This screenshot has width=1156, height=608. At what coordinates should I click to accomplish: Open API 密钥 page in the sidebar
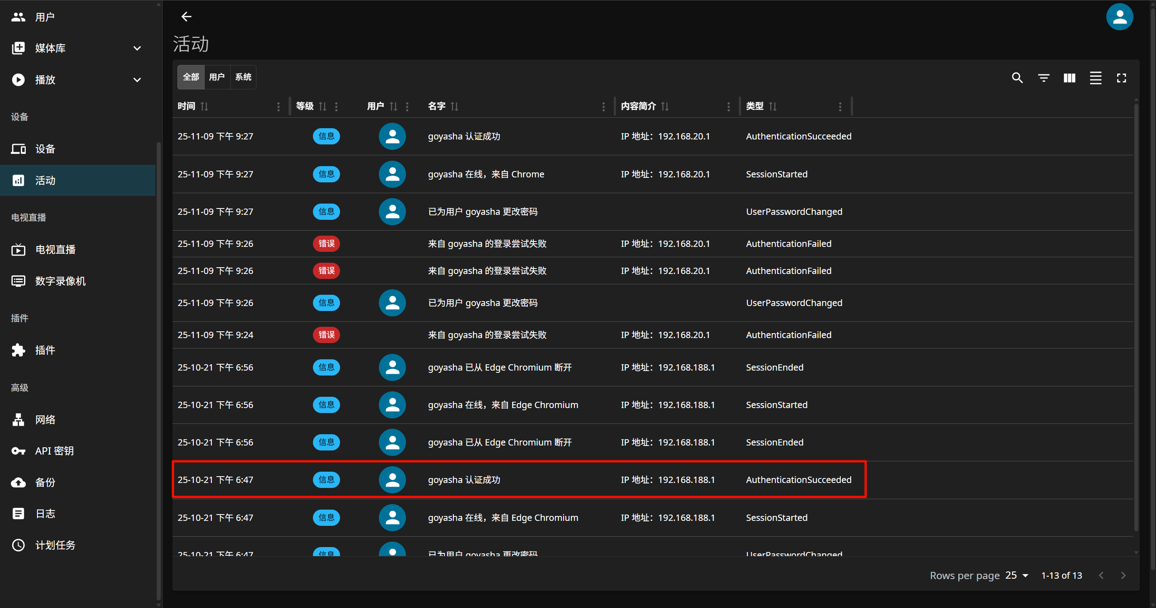54,450
